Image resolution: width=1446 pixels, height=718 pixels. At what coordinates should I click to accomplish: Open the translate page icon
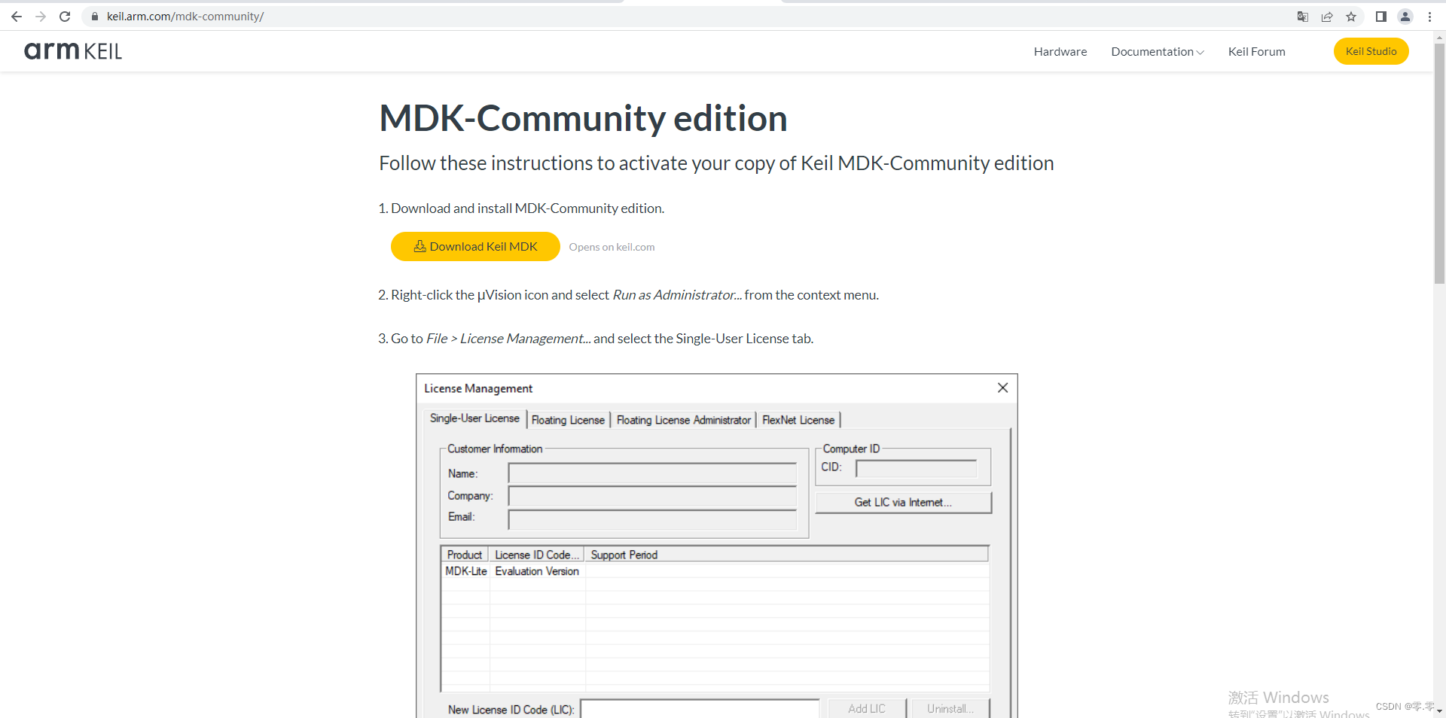pos(1303,17)
